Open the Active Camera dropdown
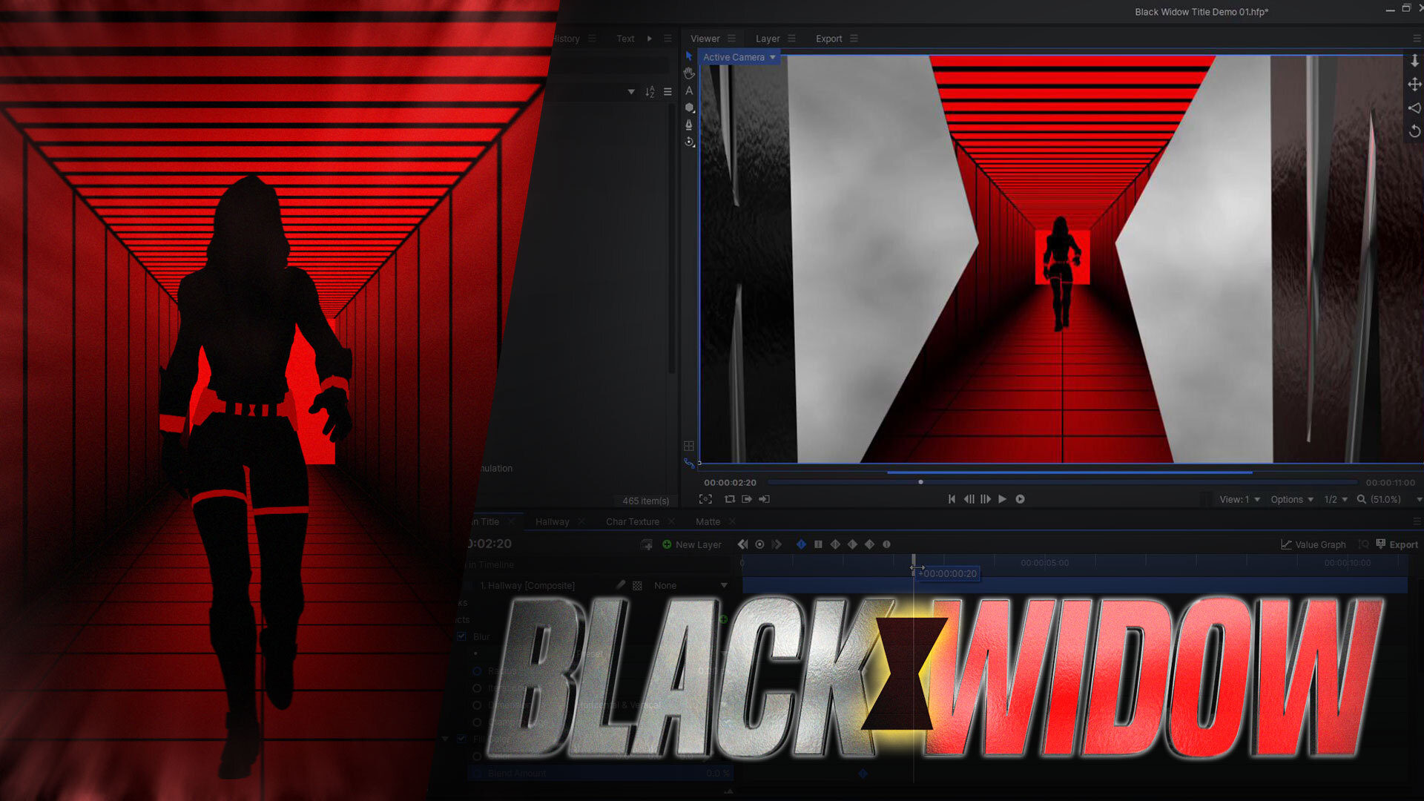The height and width of the screenshot is (801, 1424). (739, 57)
